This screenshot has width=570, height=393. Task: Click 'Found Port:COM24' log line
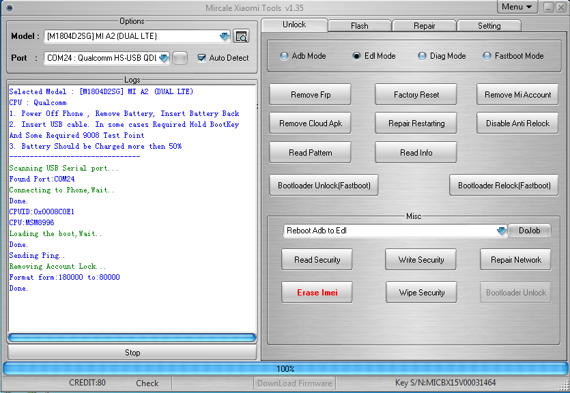point(42,179)
